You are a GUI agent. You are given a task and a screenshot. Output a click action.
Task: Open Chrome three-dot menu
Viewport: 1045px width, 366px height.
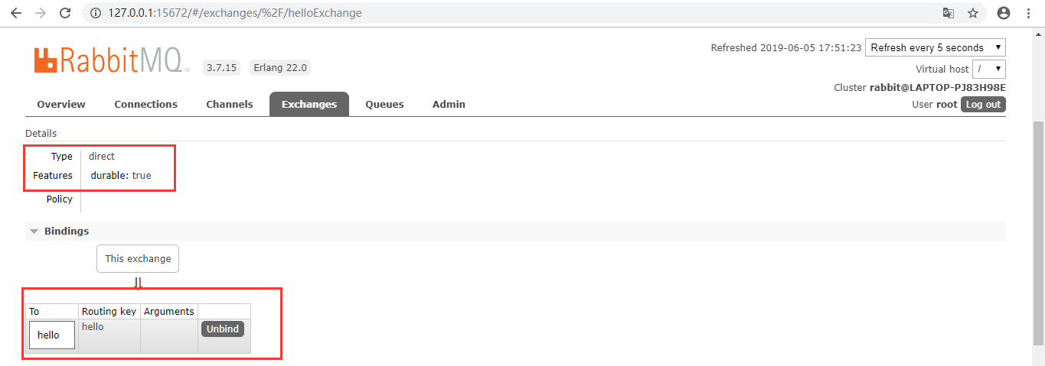click(x=1028, y=13)
